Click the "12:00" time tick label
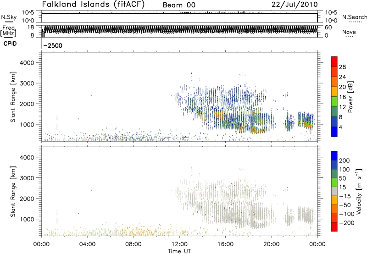This screenshot has height=254, width=367. pyautogui.click(x=179, y=244)
